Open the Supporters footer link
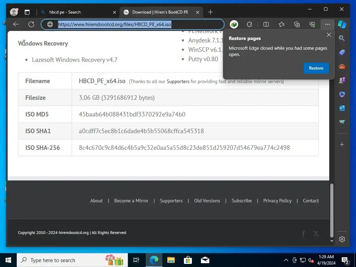The width and height of the screenshot is (356, 267). [x=171, y=201]
